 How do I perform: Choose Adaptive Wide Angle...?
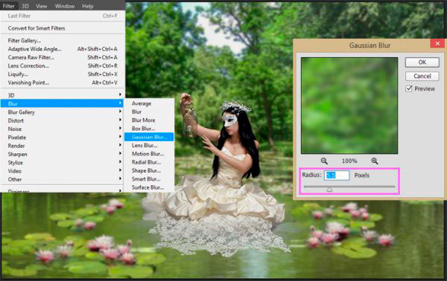63,49
